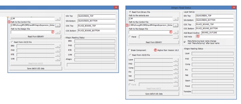Screen dimensions: 241x104
Task: Open browse button for Comp ASCII file
Action: click(176, 68)
